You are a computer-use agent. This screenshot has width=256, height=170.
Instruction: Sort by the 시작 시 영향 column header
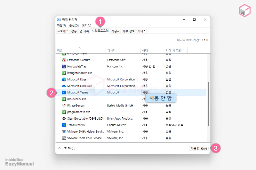click(176, 50)
